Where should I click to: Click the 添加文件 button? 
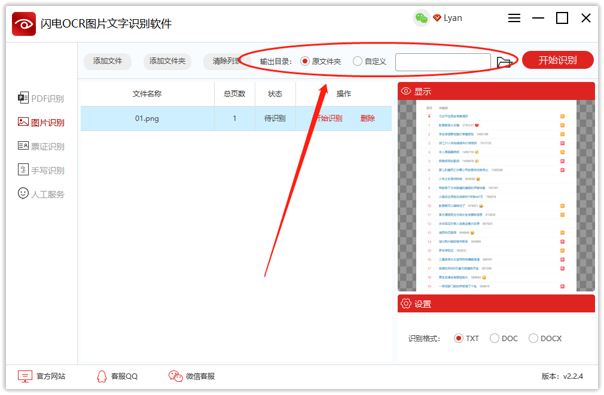click(x=108, y=61)
